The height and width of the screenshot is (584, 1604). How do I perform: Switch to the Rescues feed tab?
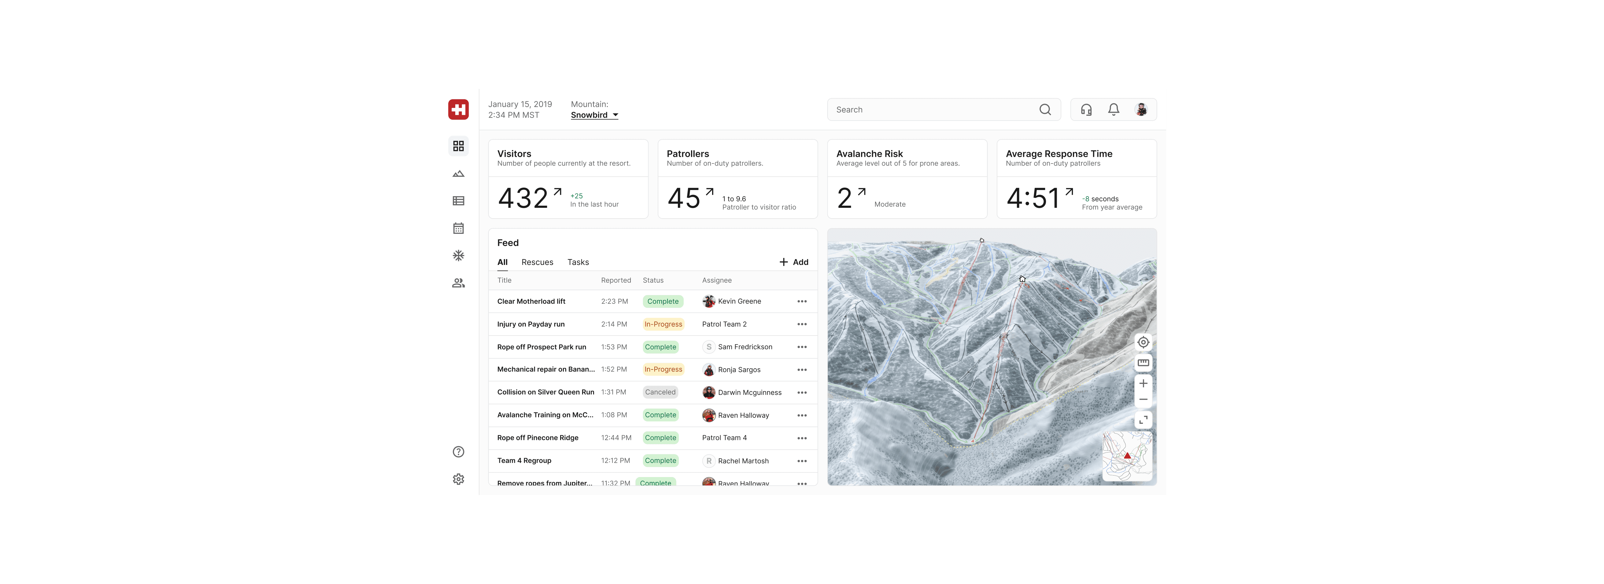pyautogui.click(x=537, y=262)
